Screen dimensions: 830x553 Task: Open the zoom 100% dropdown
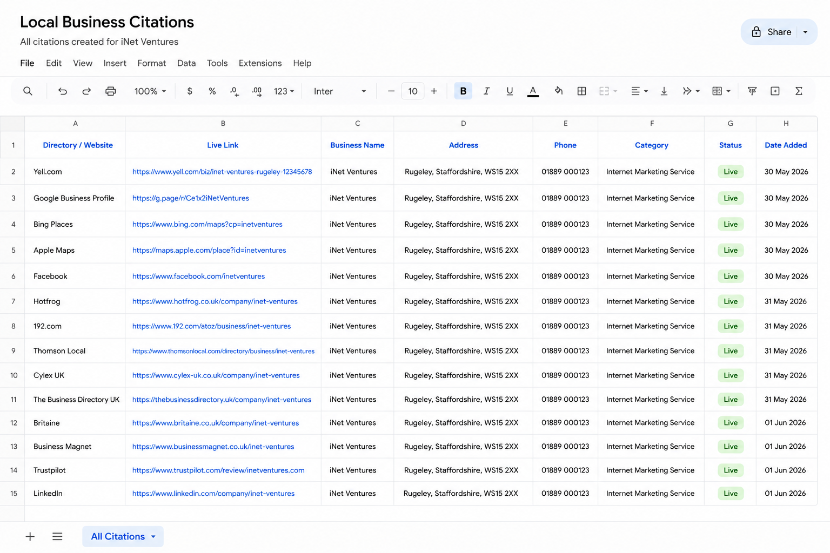150,91
